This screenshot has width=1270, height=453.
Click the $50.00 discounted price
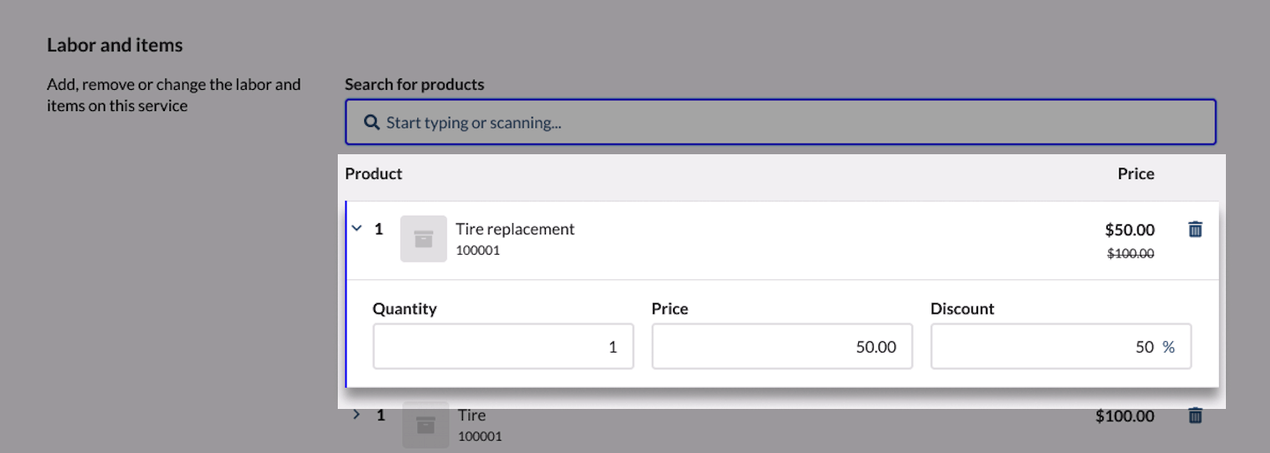1130,230
